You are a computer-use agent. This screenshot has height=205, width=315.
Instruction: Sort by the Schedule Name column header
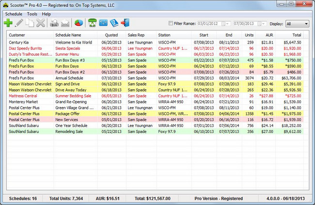(75, 35)
